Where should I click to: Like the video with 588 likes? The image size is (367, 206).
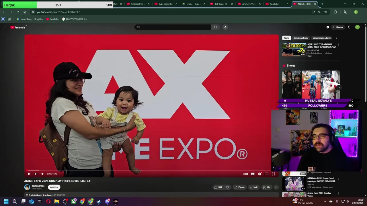click(x=218, y=187)
